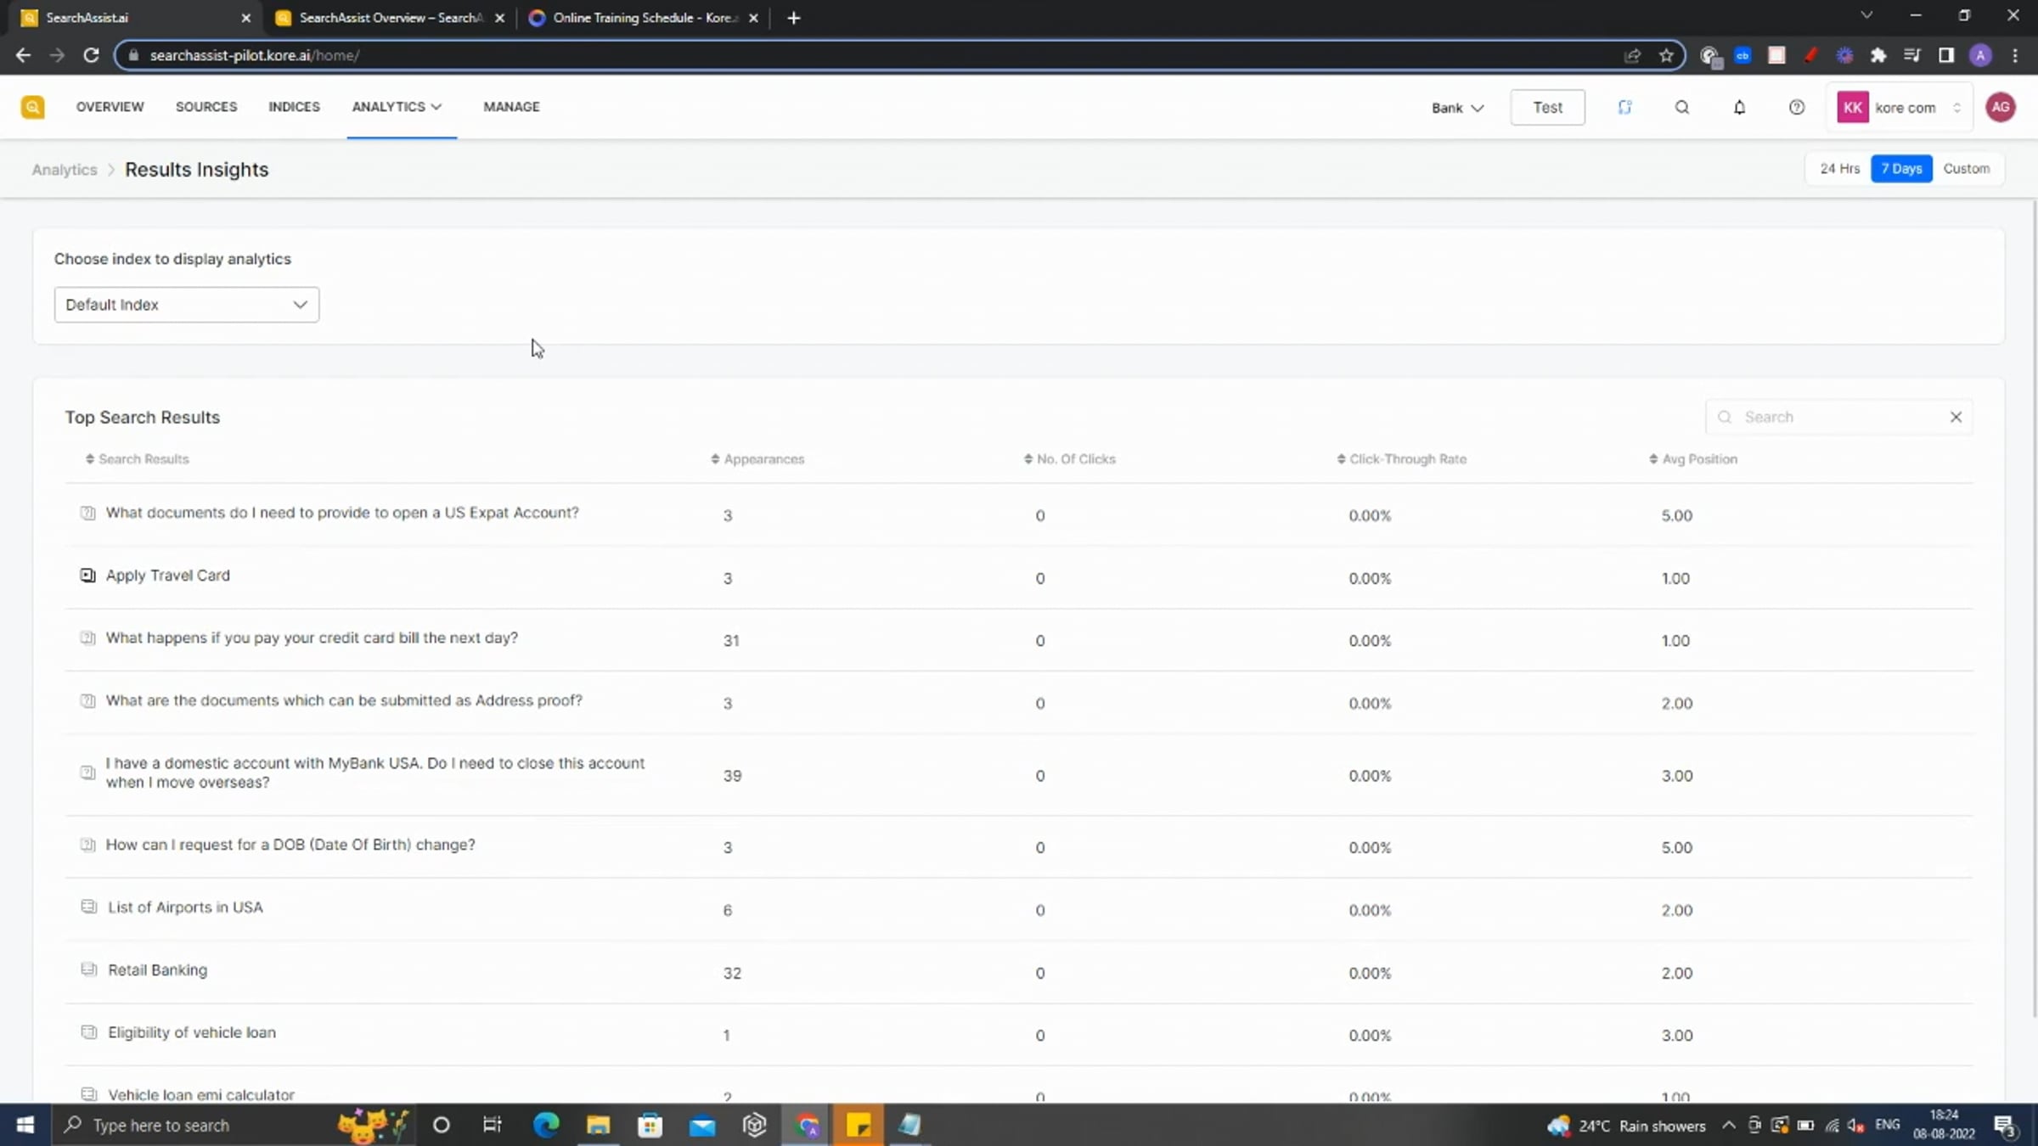Sort by Appearances column header
The height and width of the screenshot is (1146, 2038).
click(x=758, y=459)
